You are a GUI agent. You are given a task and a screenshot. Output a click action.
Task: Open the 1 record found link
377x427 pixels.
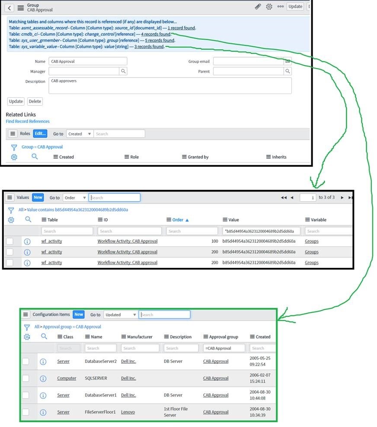tap(181, 28)
